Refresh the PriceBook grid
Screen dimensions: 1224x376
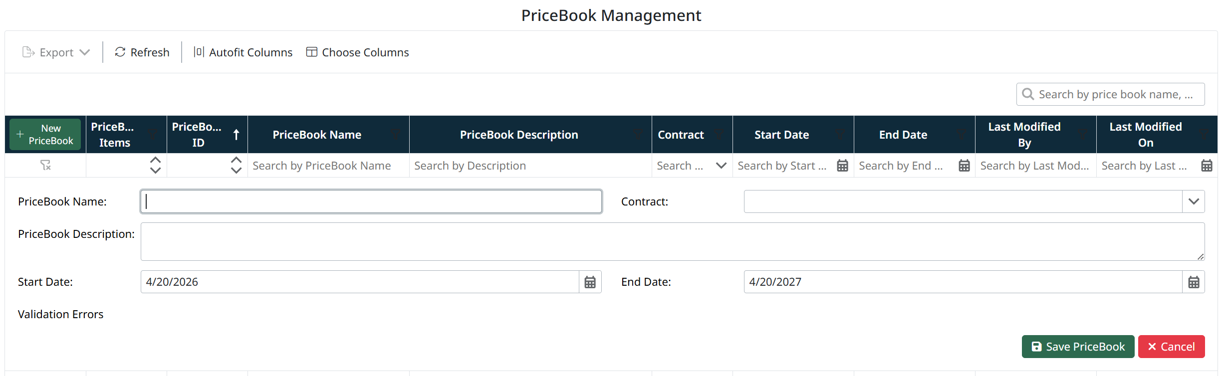pyautogui.click(x=142, y=52)
